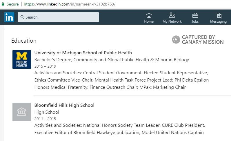Screen dimensions: 231x141
Task: Select the Messaging label in navbar
Action: [218, 21]
